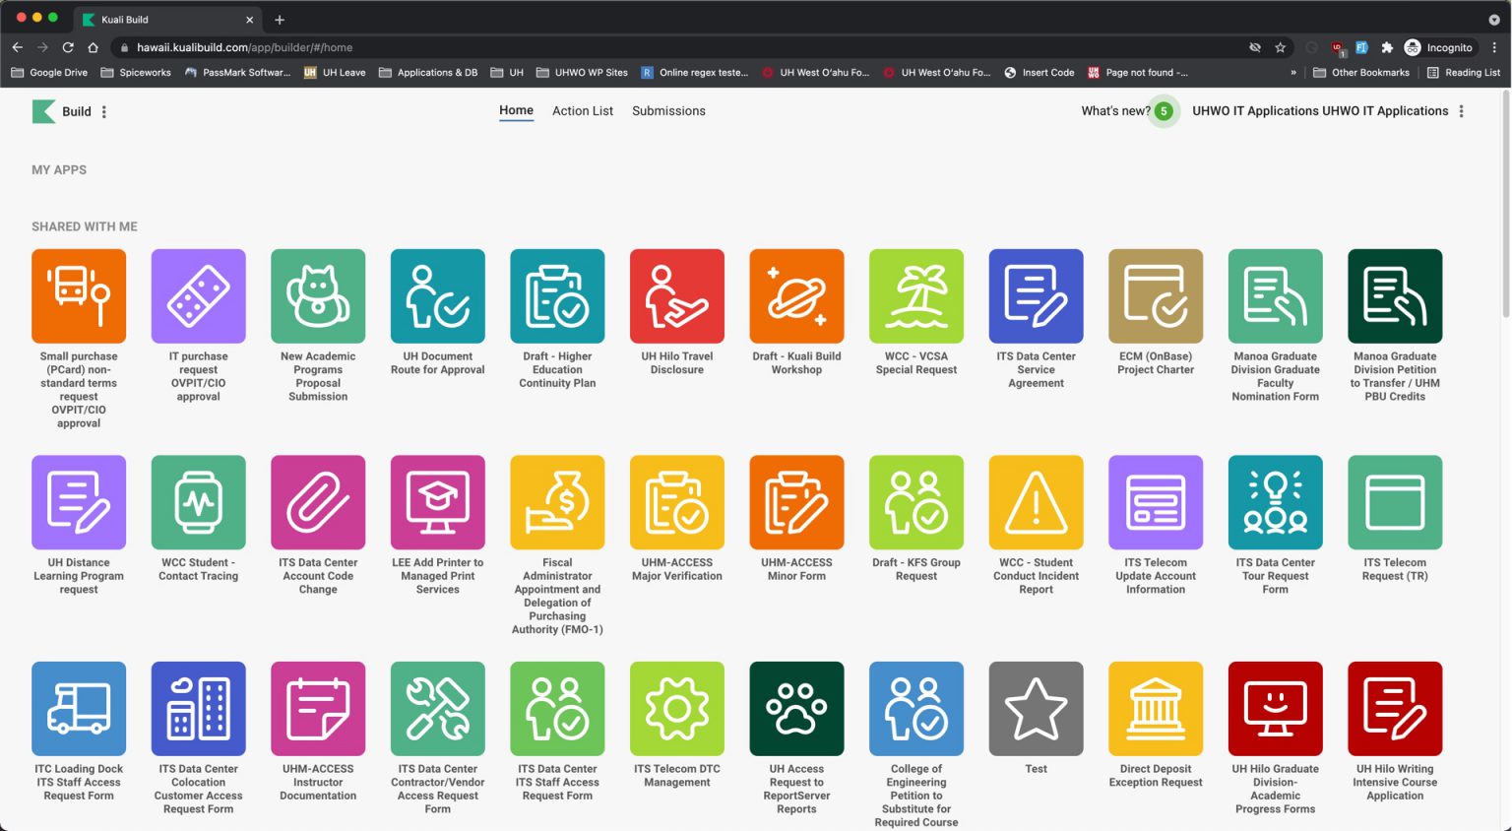Open Direct Deposit Exception Request app
Screen dimensions: 1512x831
click(1156, 709)
